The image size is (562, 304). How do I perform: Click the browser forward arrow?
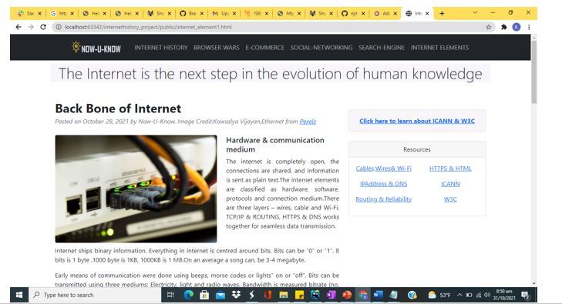click(31, 27)
